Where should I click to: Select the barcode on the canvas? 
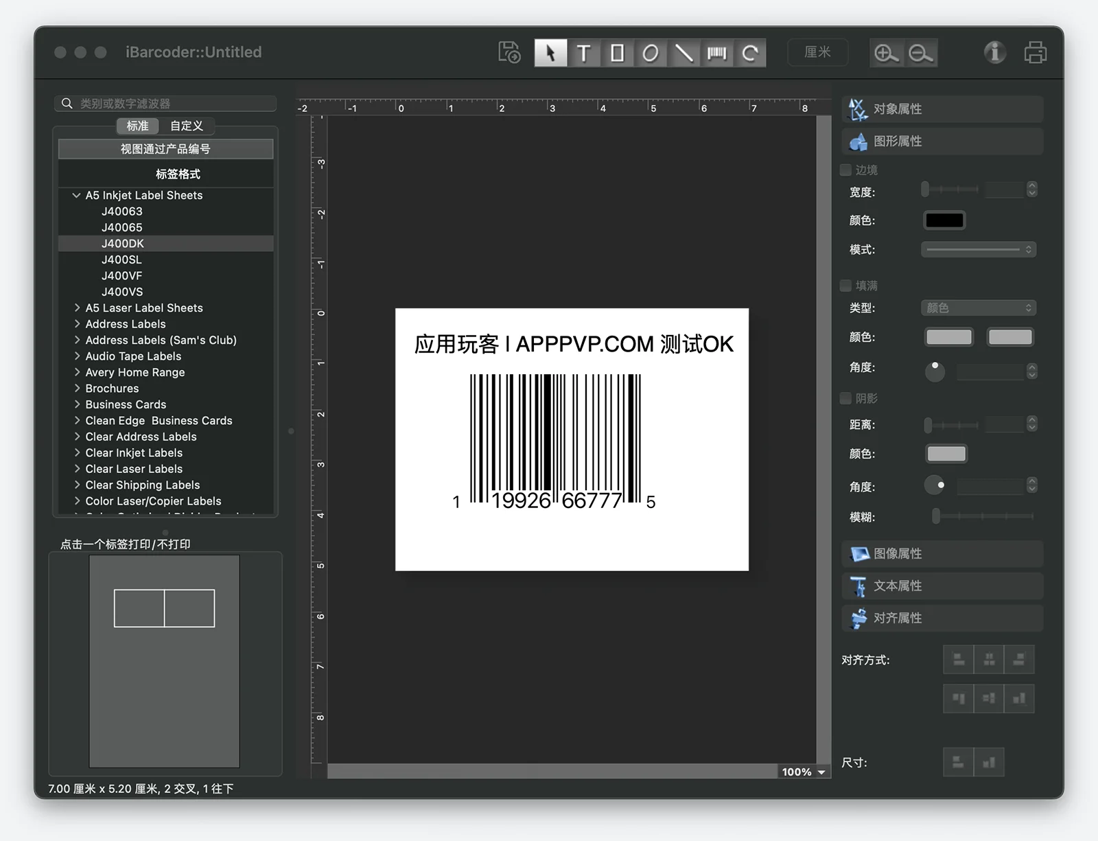tap(555, 442)
